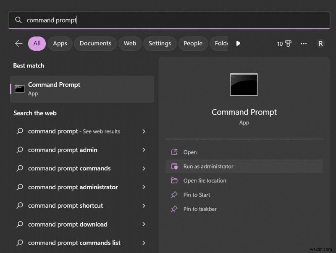Expand 'command prompt commands list' suggestion

(144, 243)
